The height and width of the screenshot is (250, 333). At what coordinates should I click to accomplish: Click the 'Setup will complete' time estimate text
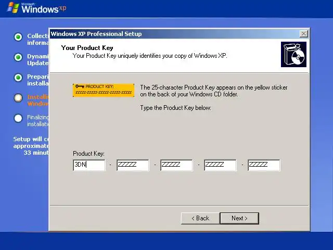point(31,146)
